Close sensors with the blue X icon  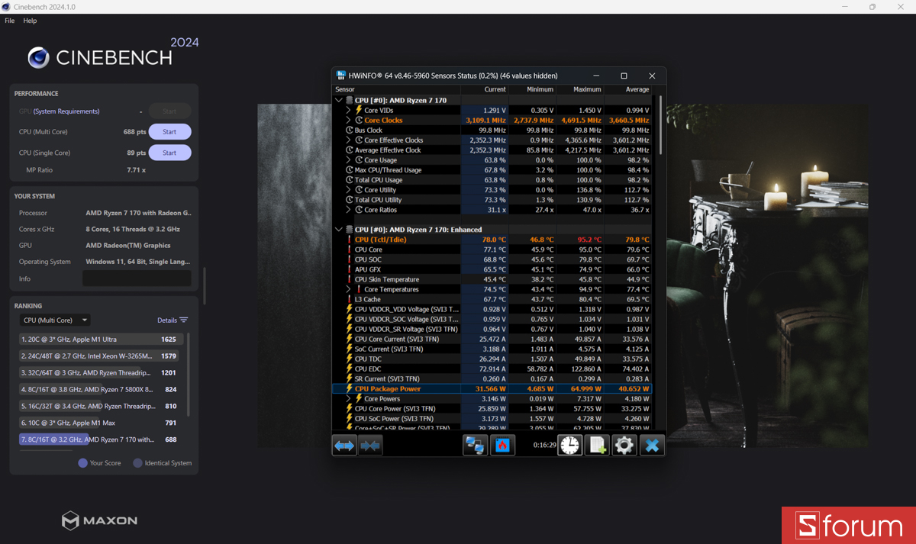652,445
